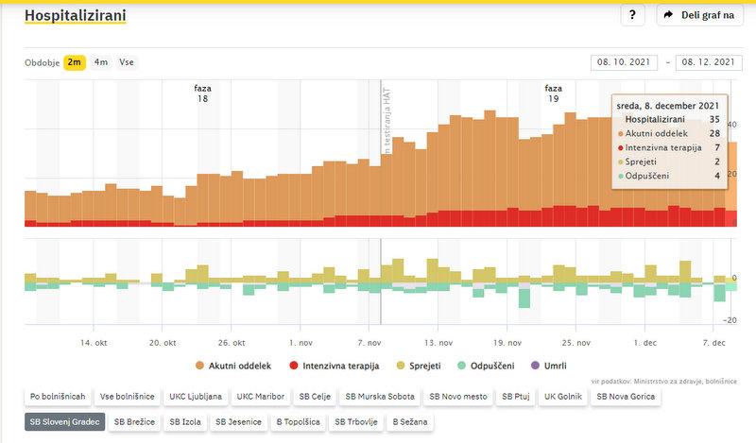Viewport: 756px width, 443px height.
Task: Switch period to 4m
Action: click(100, 62)
